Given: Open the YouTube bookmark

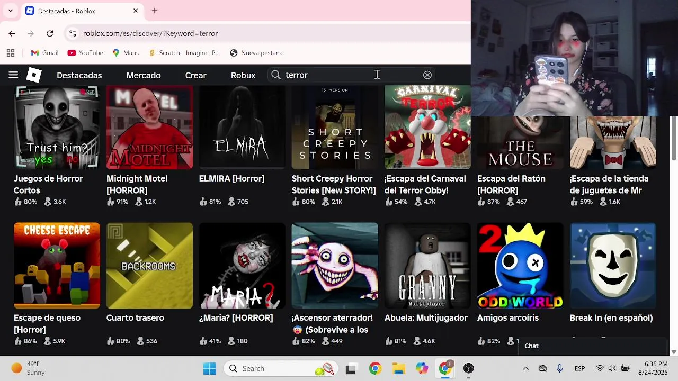Looking at the screenshot, I should click(x=85, y=53).
